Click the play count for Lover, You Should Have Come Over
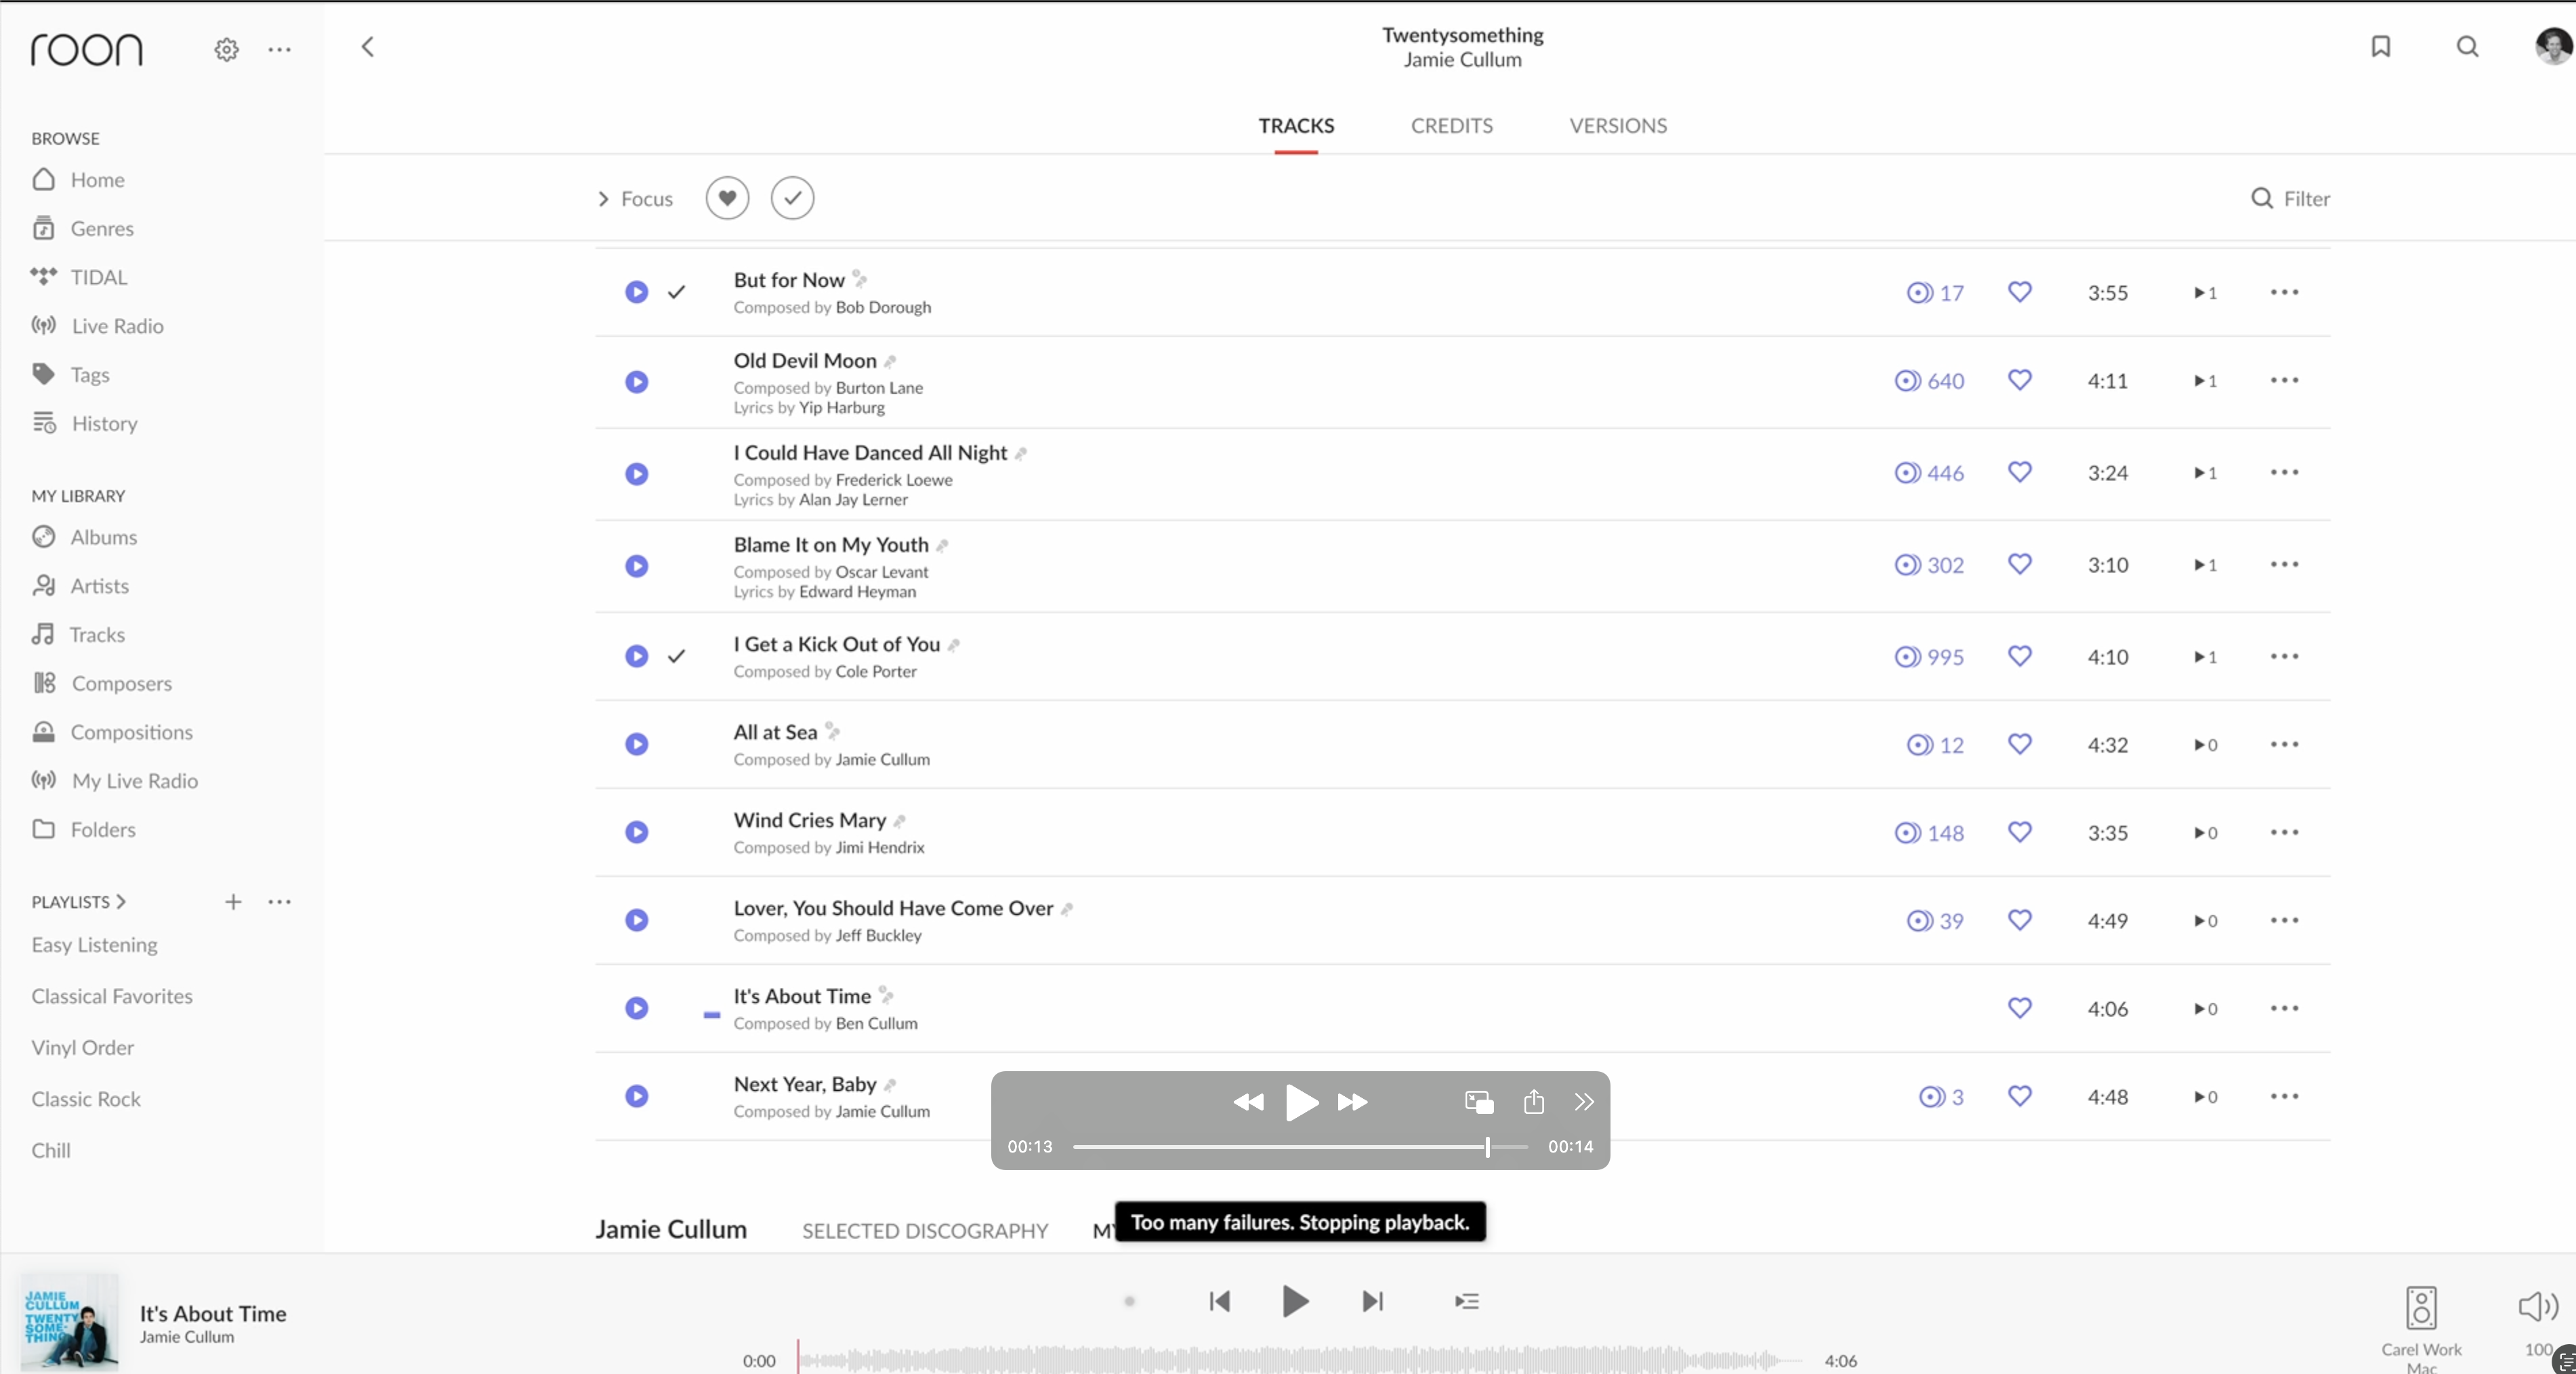2576x1374 pixels. [2205, 921]
